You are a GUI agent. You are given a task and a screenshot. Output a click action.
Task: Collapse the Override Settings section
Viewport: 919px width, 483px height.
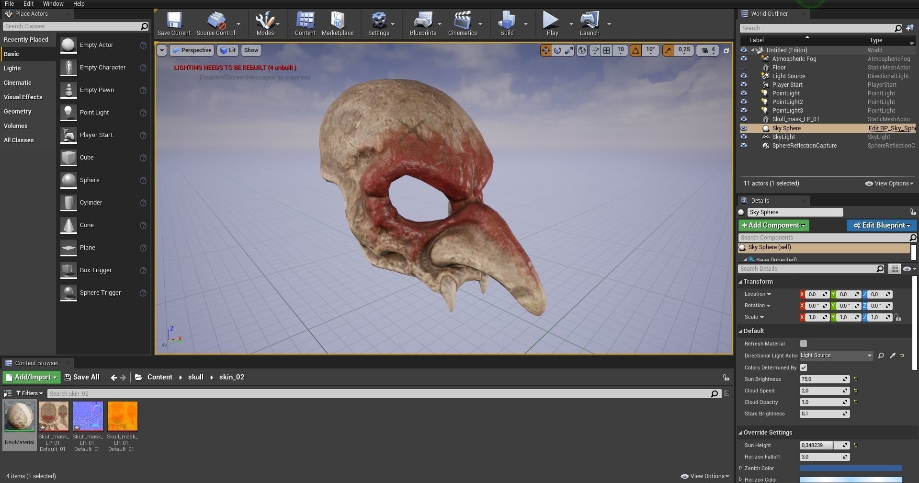(740, 433)
